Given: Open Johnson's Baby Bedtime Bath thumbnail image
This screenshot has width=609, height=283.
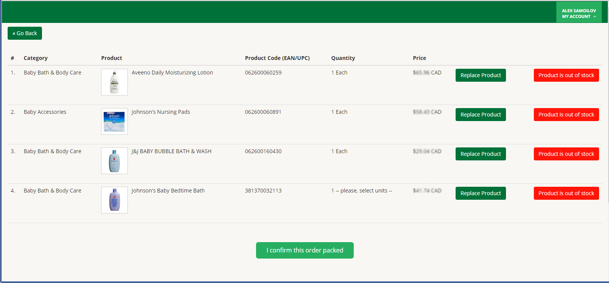Looking at the screenshot, I should pyautogui.click(x=114, y=200).
